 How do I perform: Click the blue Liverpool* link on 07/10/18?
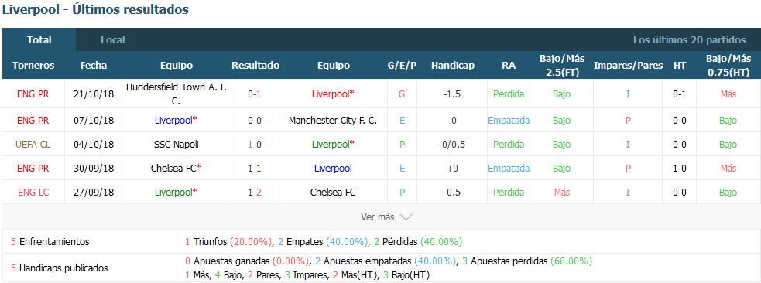click(x=177, y=120)
